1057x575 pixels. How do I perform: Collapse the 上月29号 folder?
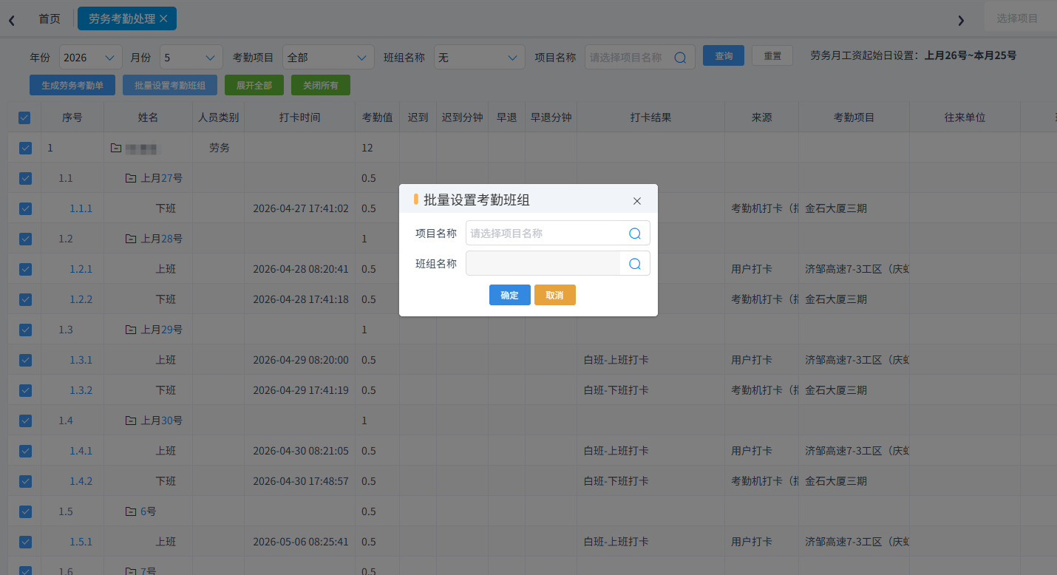click(131, 330)
